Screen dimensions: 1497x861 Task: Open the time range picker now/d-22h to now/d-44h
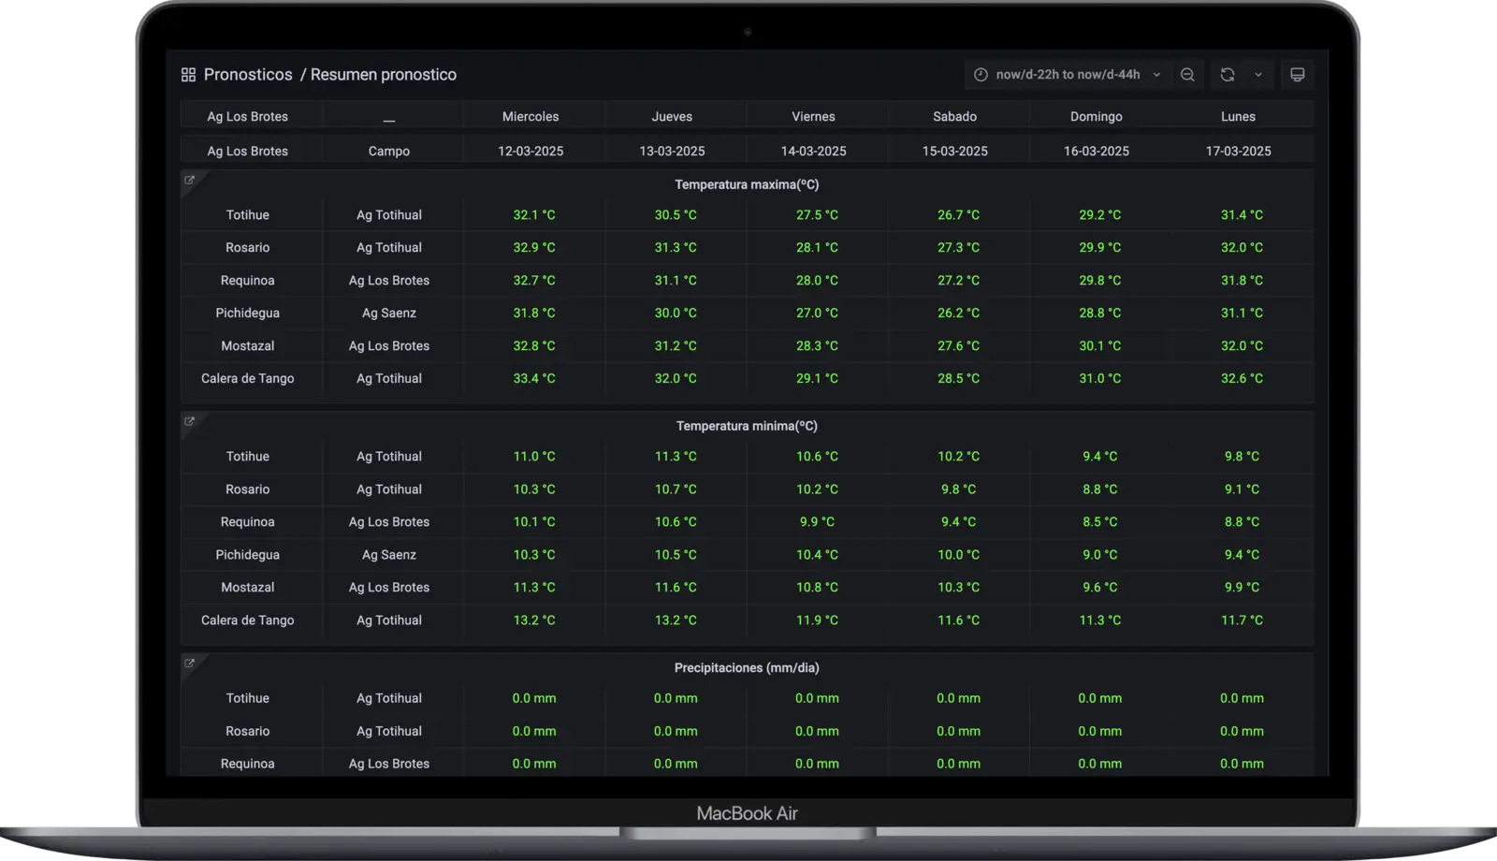[1068, 75]
